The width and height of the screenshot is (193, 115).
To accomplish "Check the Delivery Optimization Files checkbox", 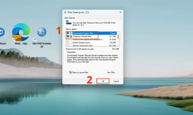I will 68,45.
